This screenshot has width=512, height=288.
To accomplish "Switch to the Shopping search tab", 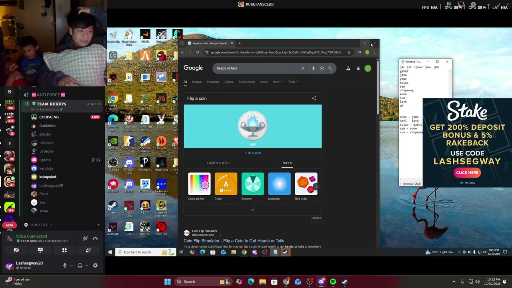I will 213,82.
